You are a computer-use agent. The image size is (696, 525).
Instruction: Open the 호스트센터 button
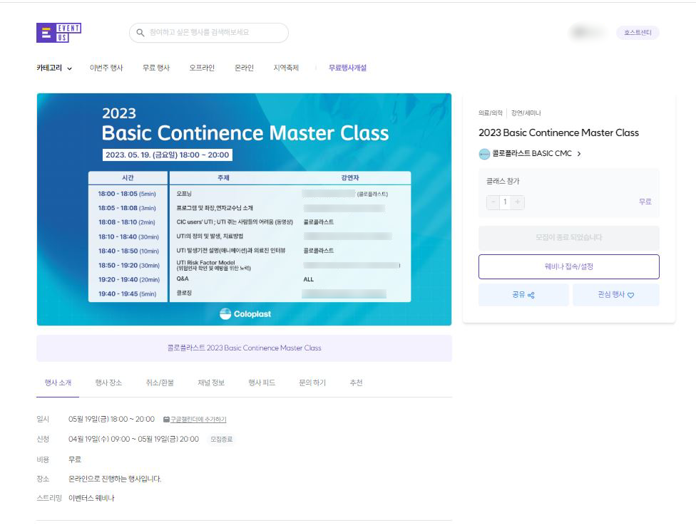click(x=638, y=32)
